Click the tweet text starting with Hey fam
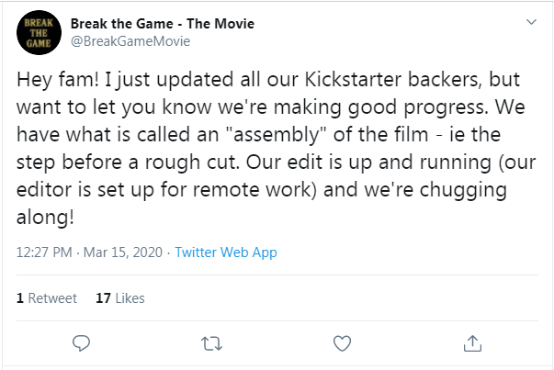This screenshot has height=370, width=554. (276, 148)
